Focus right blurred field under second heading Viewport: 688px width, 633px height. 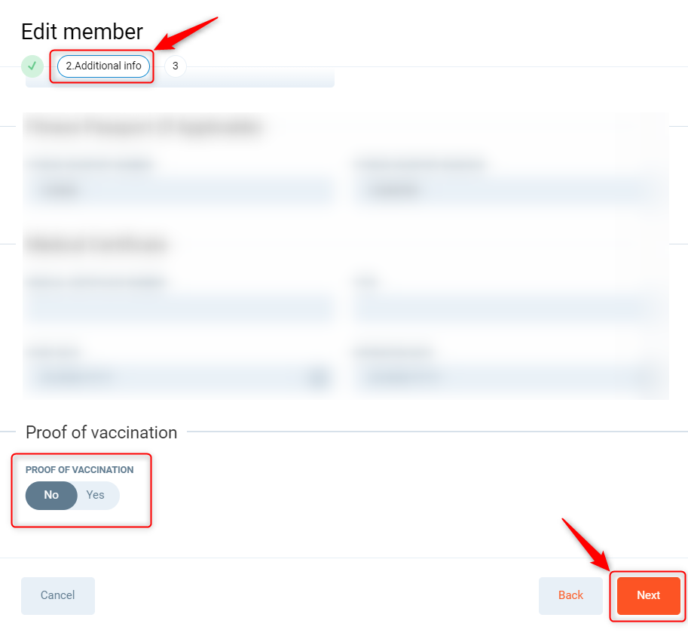tap(509, 307)
